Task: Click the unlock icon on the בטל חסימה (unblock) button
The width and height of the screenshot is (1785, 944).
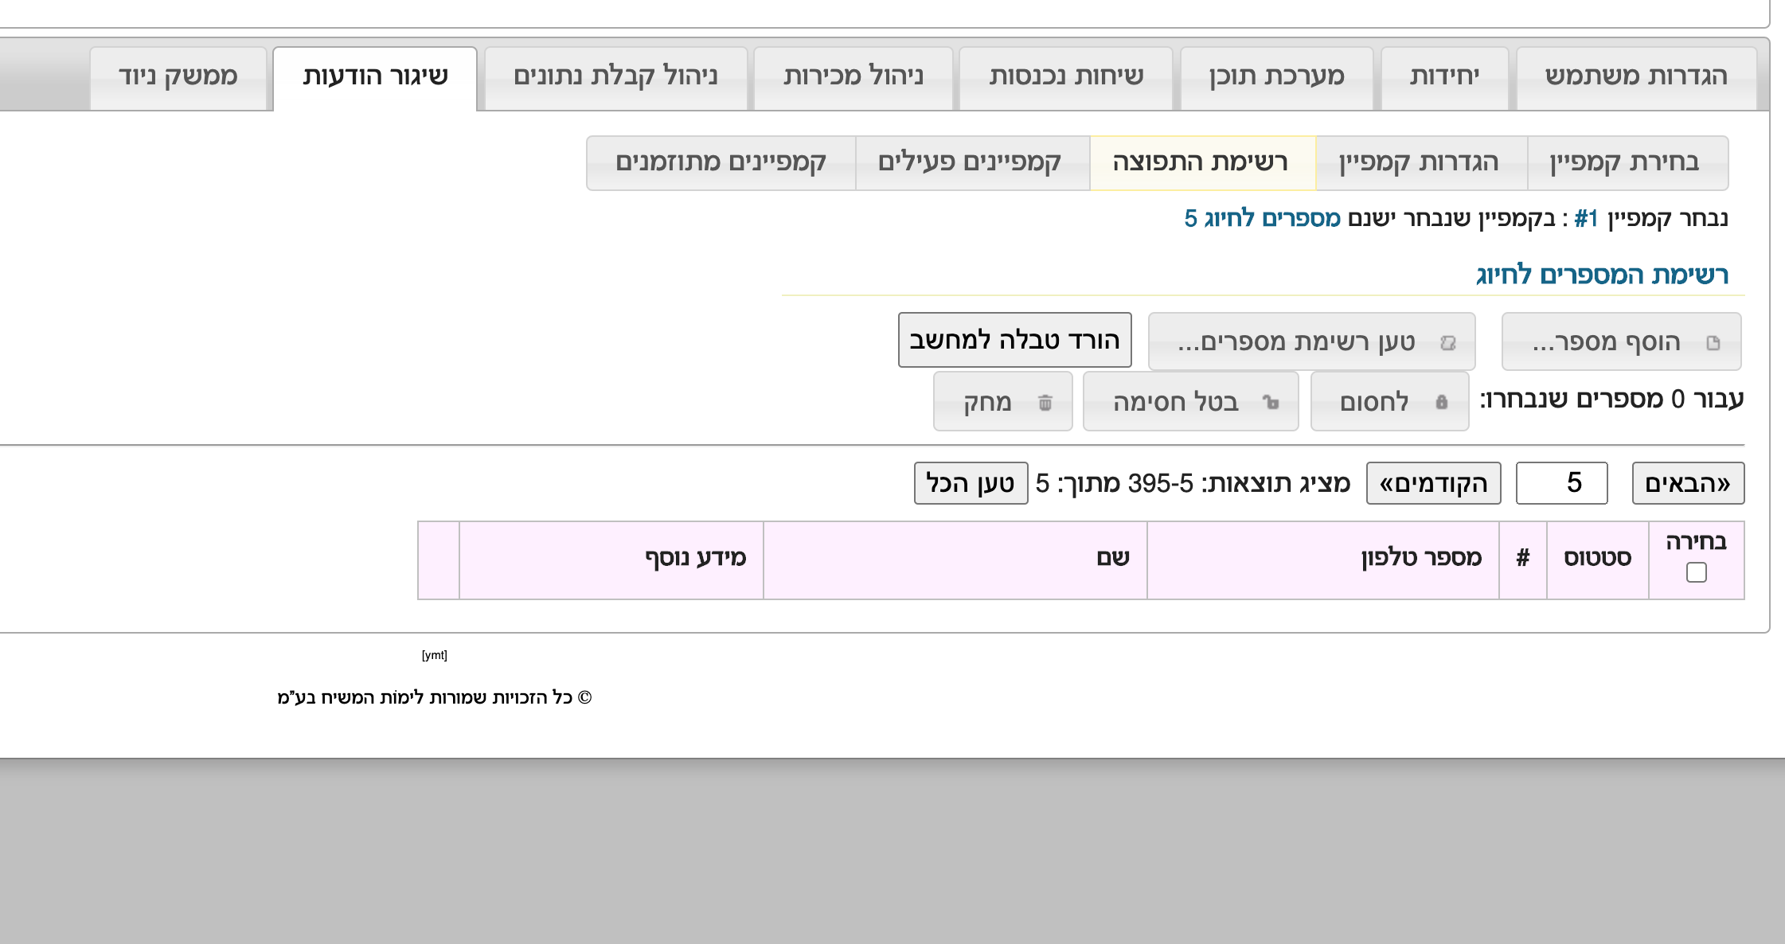Action: point(1271,402)
